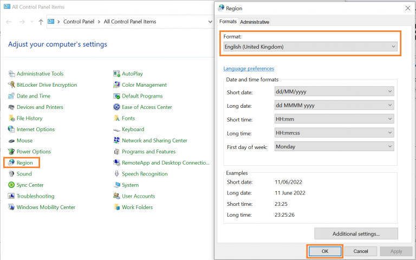The height and width of the screenshot is (260, 416).
Task: Expand the Format language dropdown
Action: coord(310,47)
